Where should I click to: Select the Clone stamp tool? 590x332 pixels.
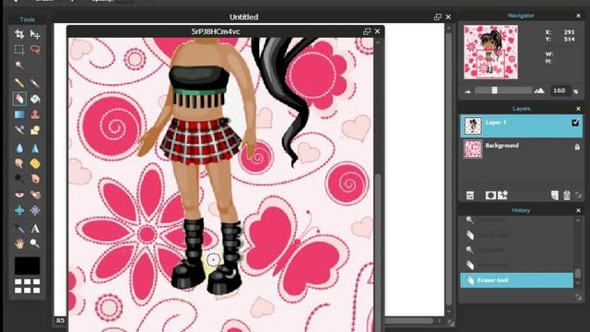coord(35,114)
